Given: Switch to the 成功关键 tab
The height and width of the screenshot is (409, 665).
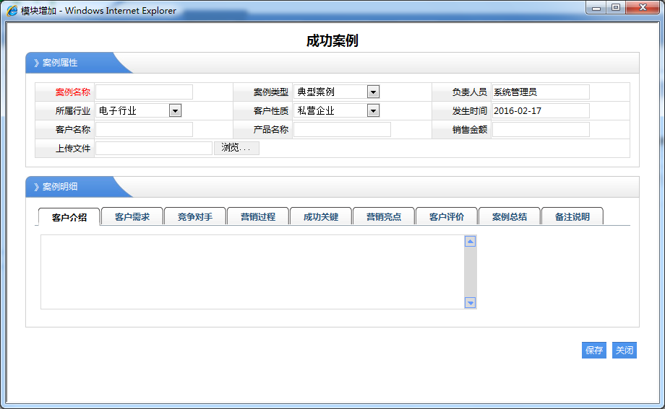Looking at the screenshot, I should [321, 216].
